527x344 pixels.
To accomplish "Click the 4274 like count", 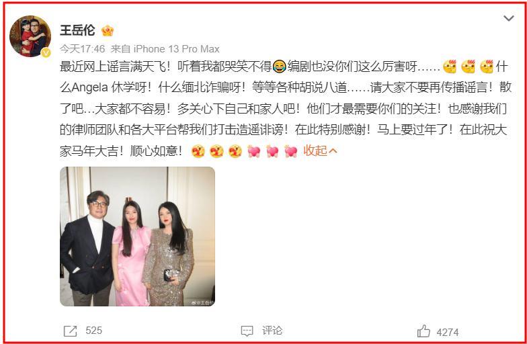I will 448,332.
